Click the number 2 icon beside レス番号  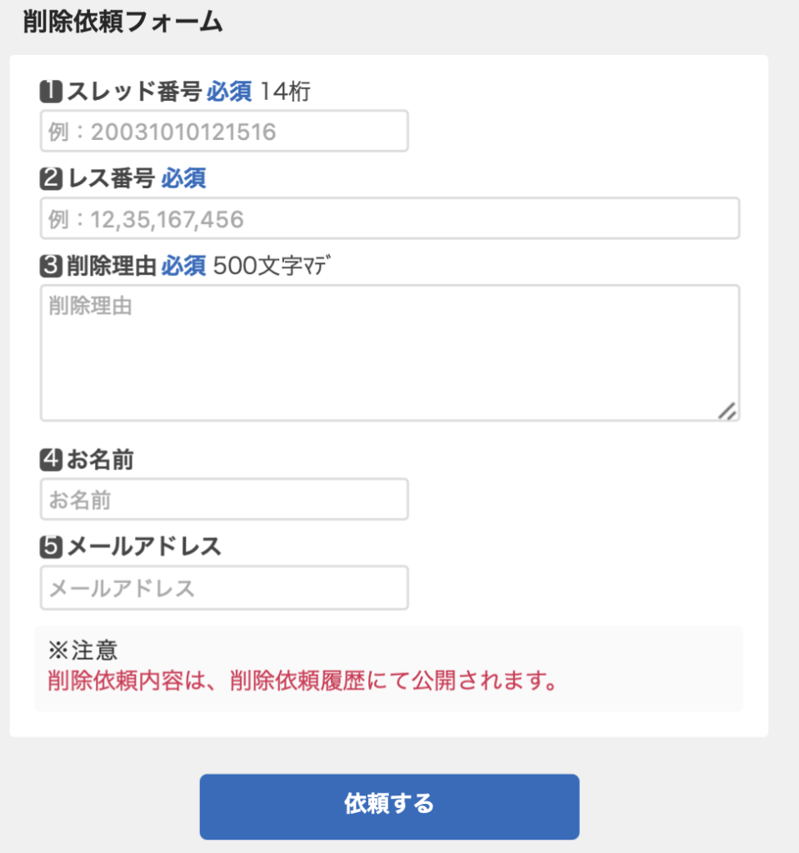51,177
